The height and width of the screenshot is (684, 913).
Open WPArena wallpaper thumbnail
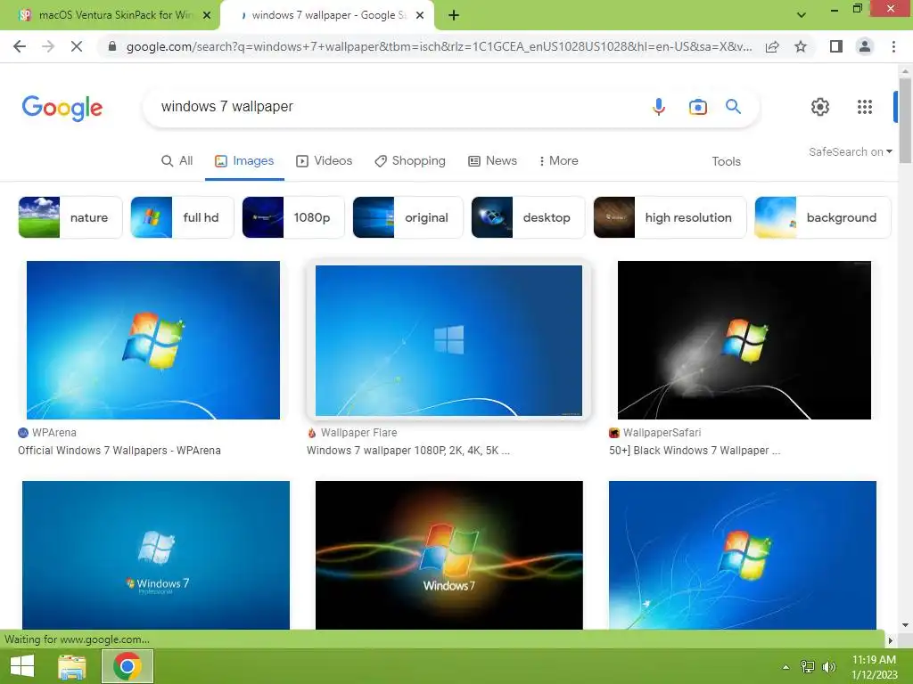coord(153,340)
